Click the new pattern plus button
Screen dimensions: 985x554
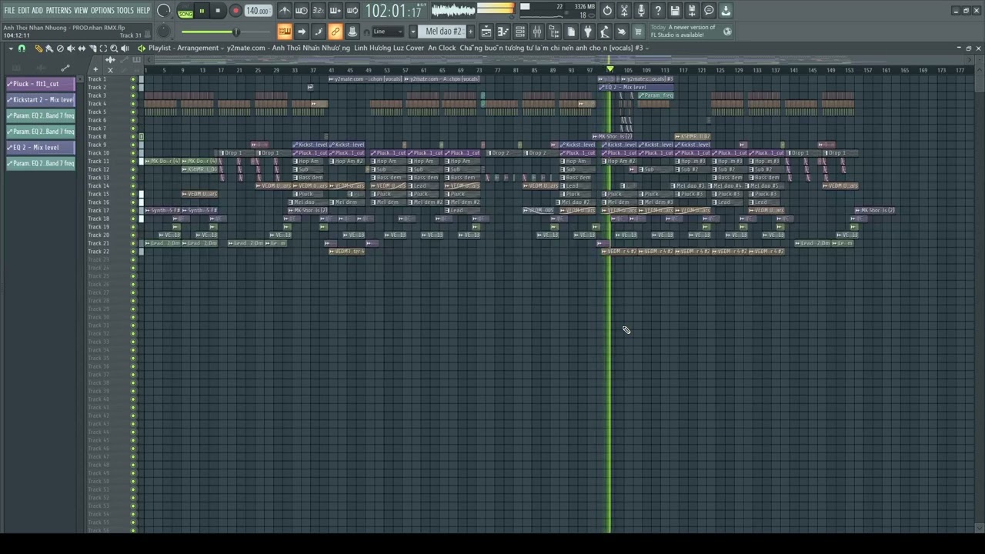472,32
